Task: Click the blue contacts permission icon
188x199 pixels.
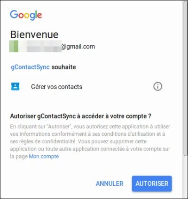Action: (x=15, y=86)
